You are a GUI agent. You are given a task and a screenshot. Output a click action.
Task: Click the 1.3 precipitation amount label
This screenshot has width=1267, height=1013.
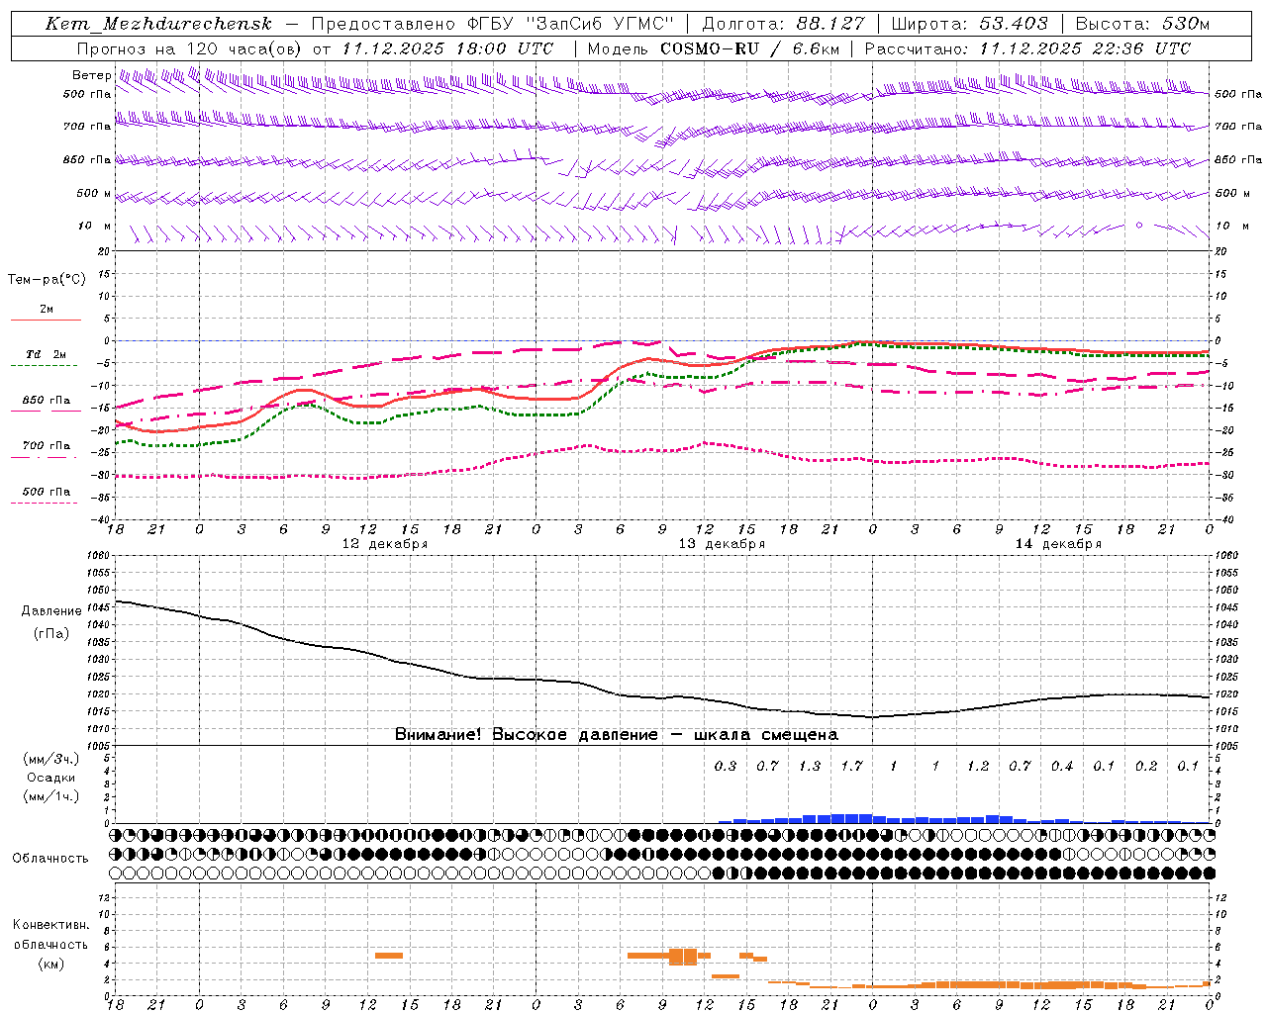(x=809, y=766)
